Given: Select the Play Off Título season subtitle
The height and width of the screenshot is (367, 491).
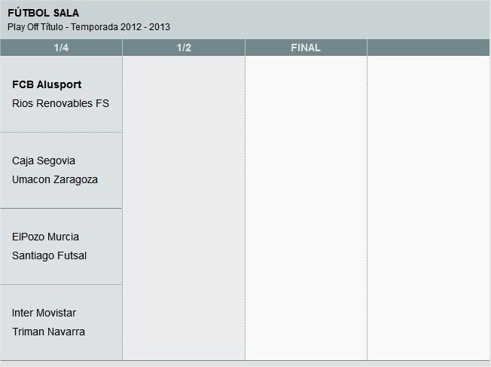Looking at the screenshot, I should click(89, 27).
